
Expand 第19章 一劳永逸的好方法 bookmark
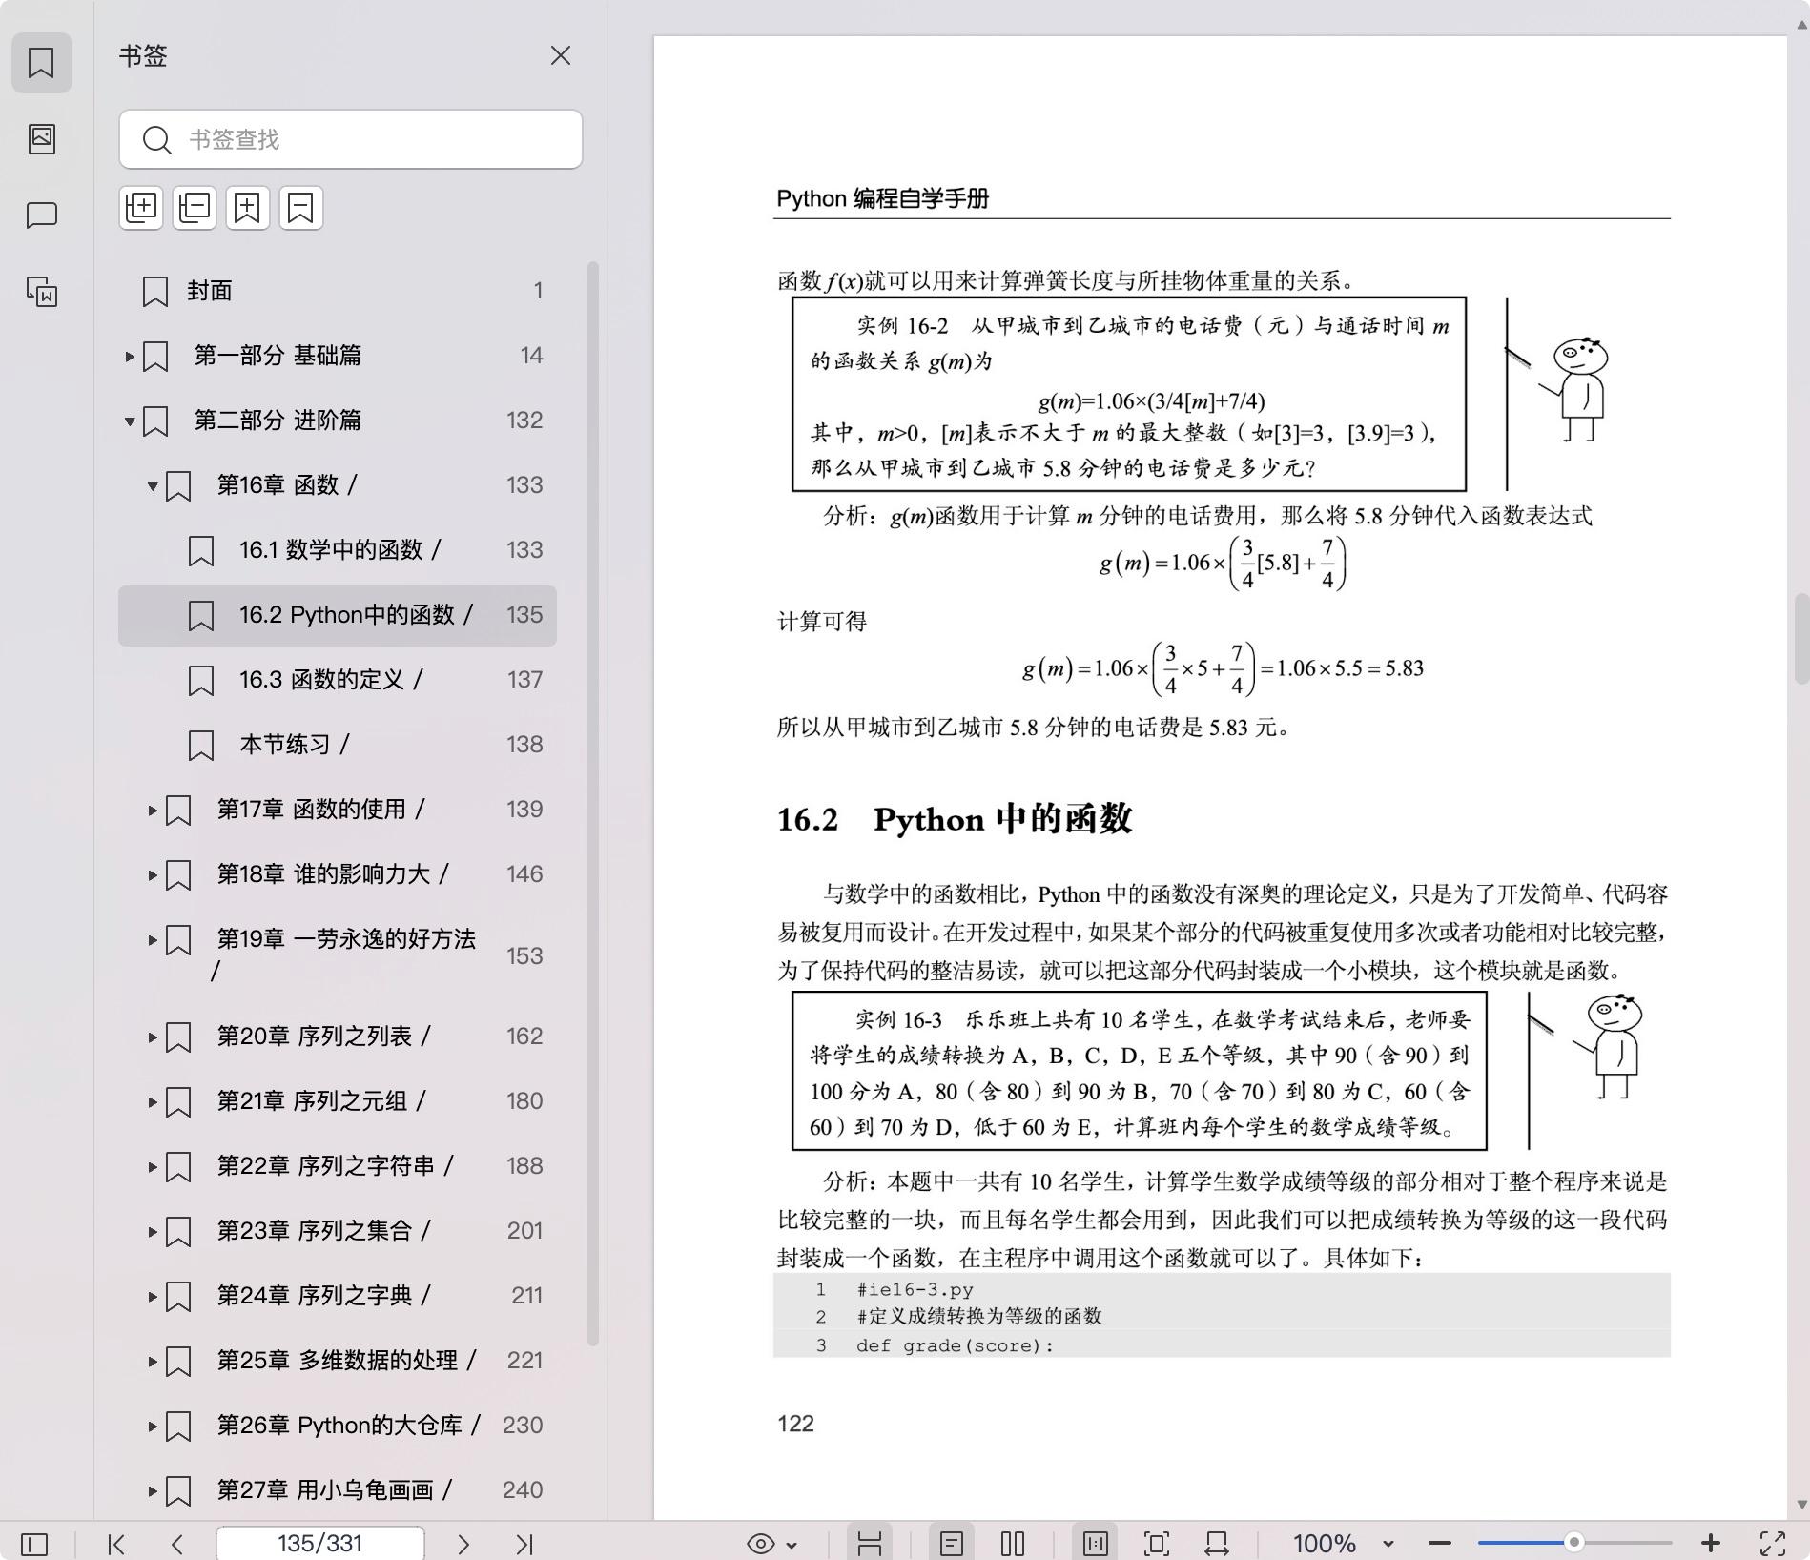[x=153, y=940]
